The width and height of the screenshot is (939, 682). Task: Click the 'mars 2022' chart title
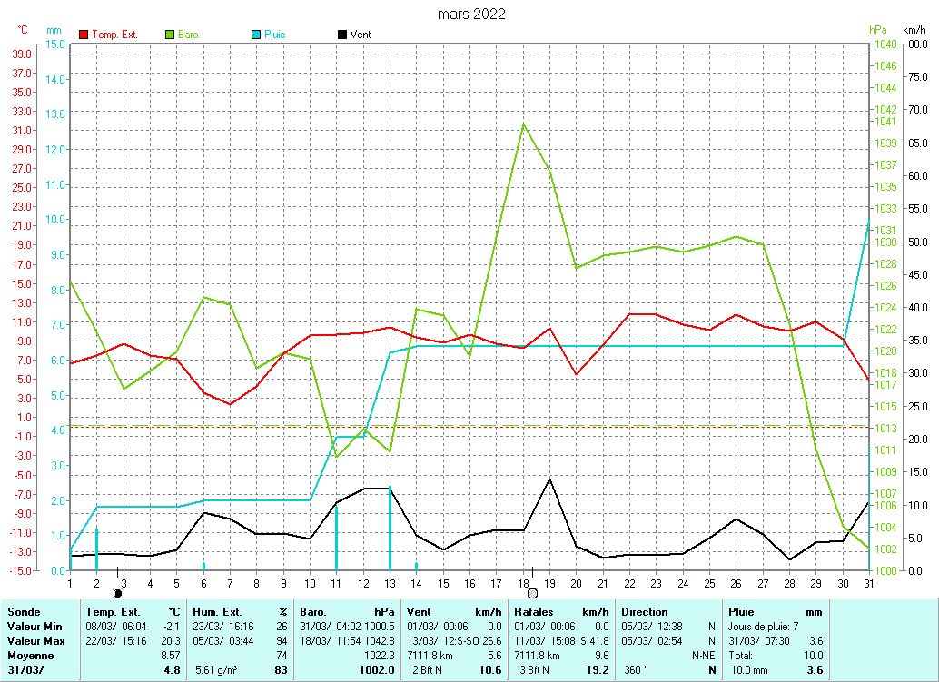[471, 14]
